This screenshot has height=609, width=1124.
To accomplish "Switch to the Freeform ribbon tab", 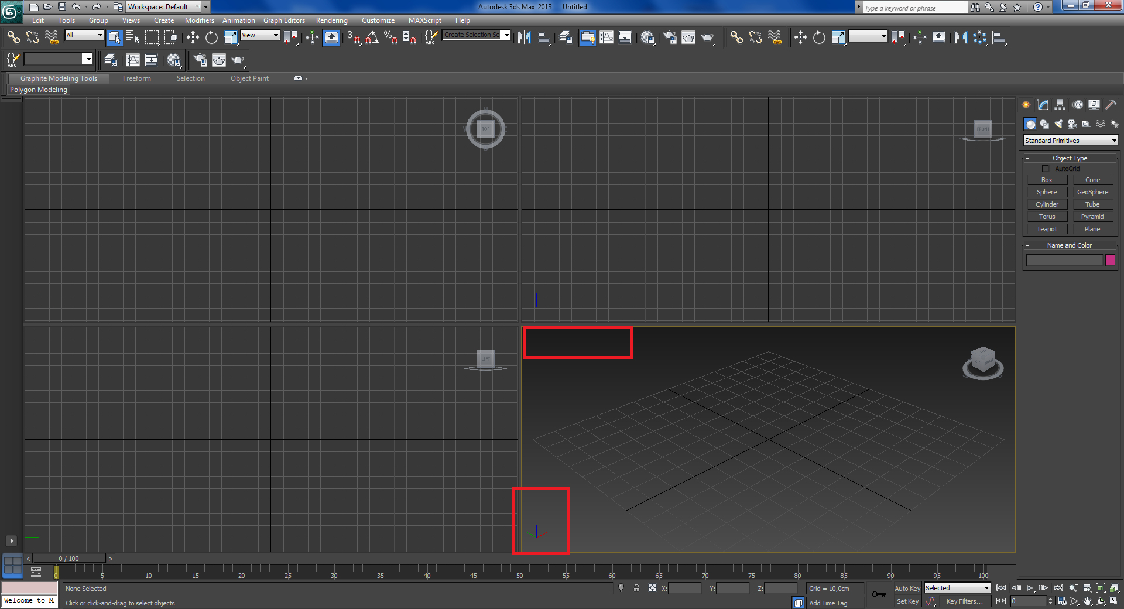I will (x=137, y=78).
